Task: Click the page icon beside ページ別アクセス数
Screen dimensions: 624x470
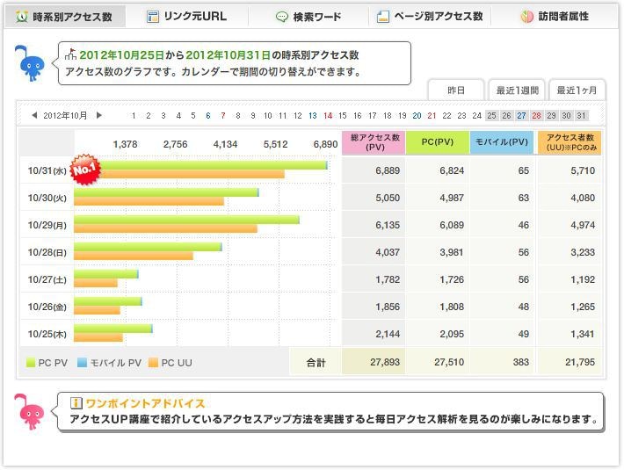Action: coord(383,17)
